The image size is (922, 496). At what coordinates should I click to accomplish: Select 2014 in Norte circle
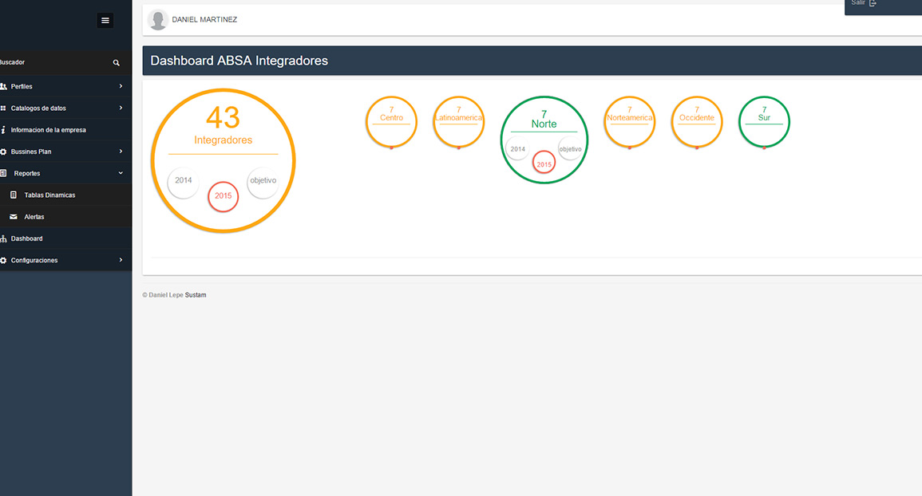(517, 148)
